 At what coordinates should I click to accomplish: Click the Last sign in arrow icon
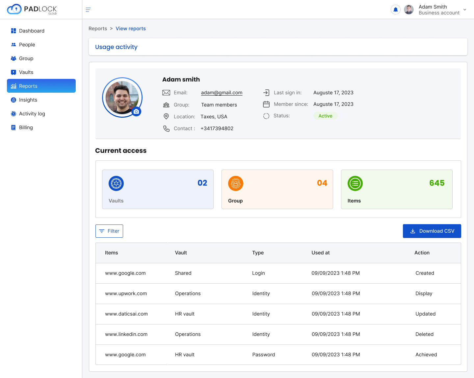pyautogui.click(x=266, y=93)
